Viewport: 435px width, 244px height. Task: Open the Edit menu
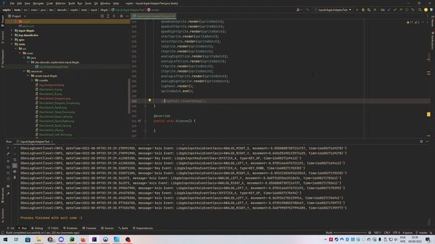[19, 3]
